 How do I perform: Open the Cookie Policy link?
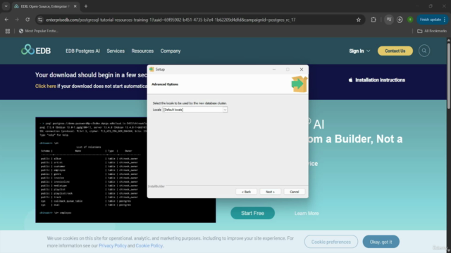[149, 245]
